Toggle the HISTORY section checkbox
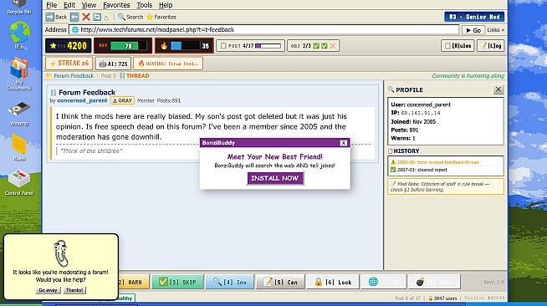The height and width of the screenshot is (306, 547). click(x=391, y=150)
